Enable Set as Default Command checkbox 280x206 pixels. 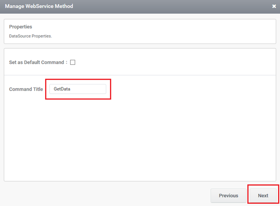coord(73,62)
